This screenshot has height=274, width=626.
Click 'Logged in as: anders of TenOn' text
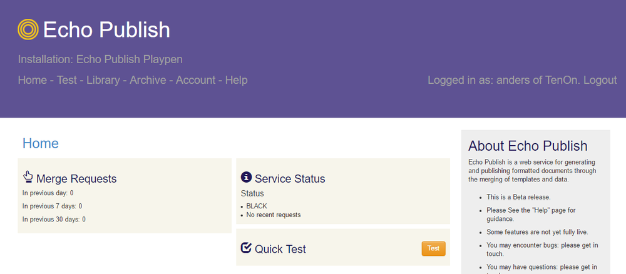[504, 80]
